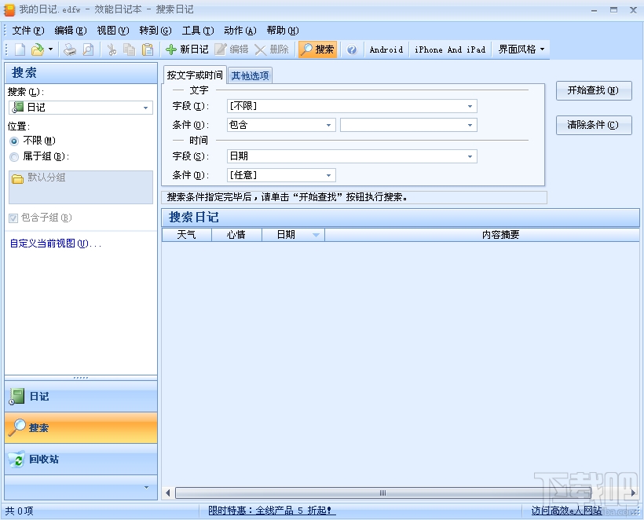Click the Android sync toolbar icon
This screenshot has width=644, height=520.
pos(386,49)
